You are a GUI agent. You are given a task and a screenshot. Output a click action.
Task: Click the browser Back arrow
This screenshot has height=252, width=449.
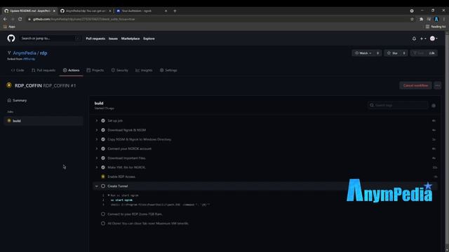click(x=5, y=19)
